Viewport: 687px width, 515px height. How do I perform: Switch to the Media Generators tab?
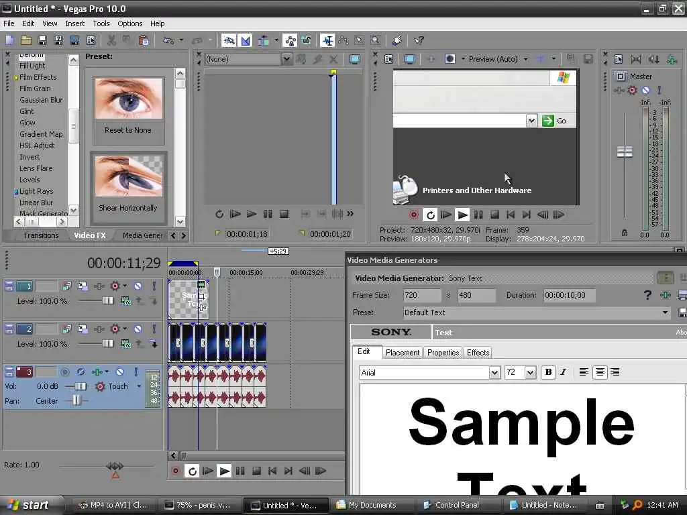142,235
